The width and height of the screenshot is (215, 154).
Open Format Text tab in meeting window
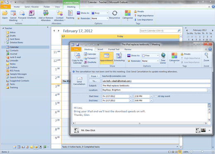(x=114, y=49)
